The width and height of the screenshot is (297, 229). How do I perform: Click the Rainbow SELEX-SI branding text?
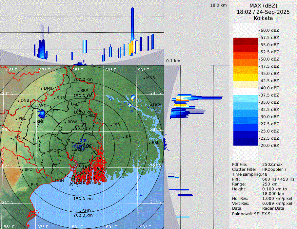[252, 214]
